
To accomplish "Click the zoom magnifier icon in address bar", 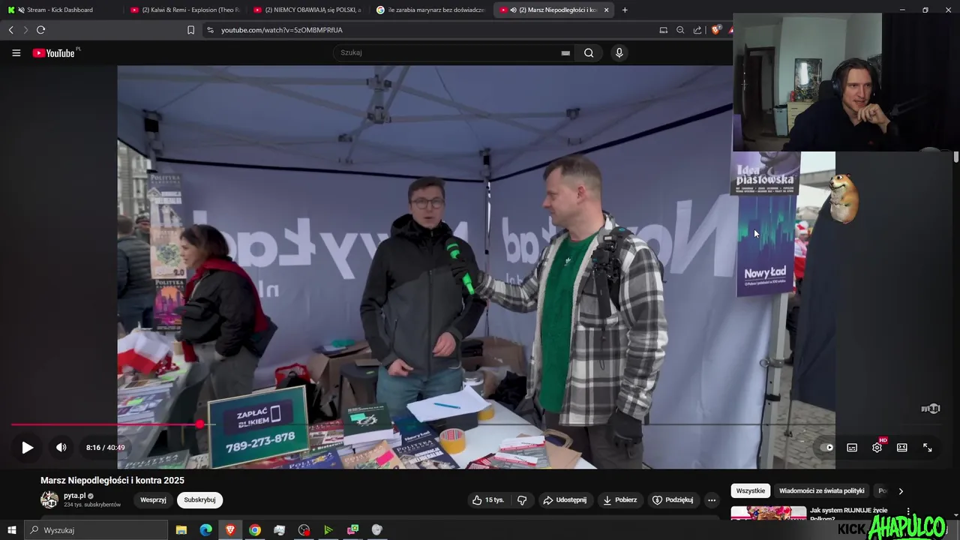I will (x=680, y=30).
